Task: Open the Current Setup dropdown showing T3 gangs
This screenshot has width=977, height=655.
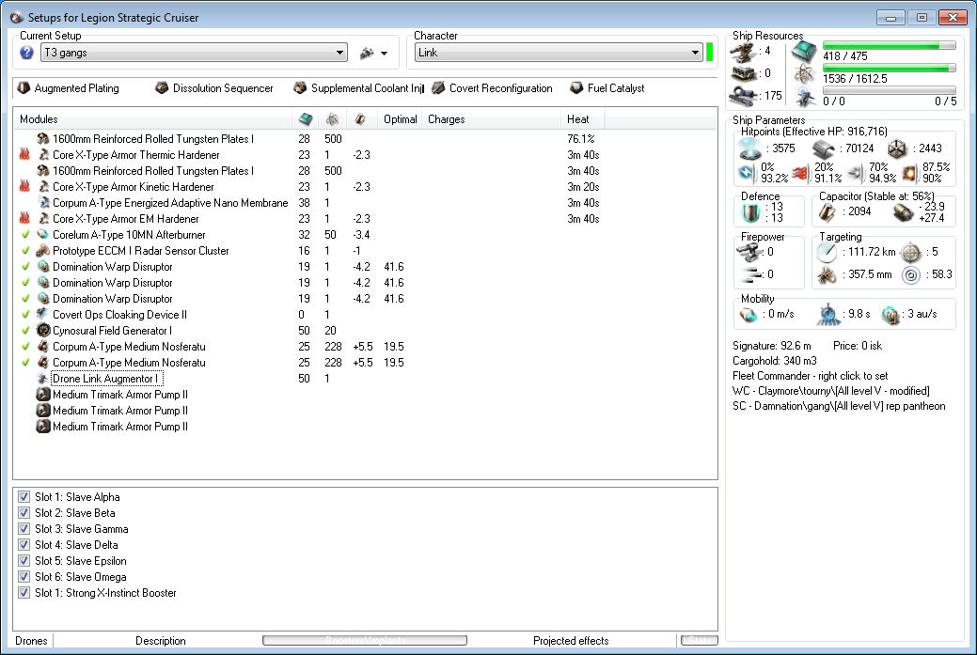Action: tap(194, 54)
